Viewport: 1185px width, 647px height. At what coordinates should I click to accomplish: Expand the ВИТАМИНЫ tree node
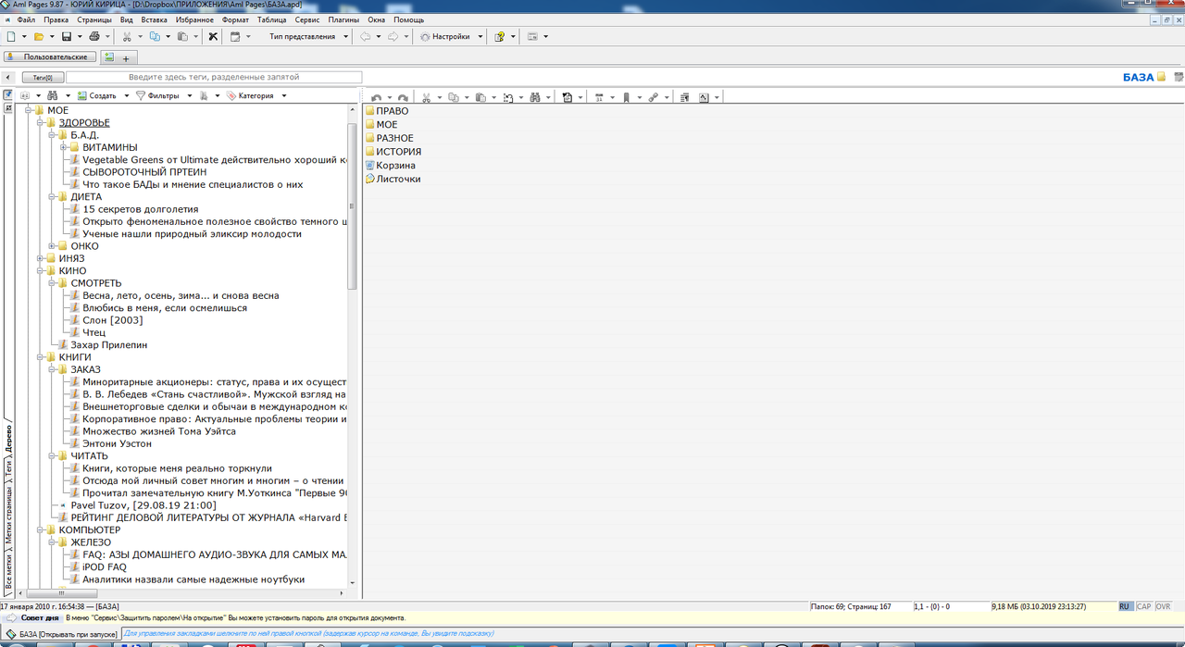tap(64, 147)
